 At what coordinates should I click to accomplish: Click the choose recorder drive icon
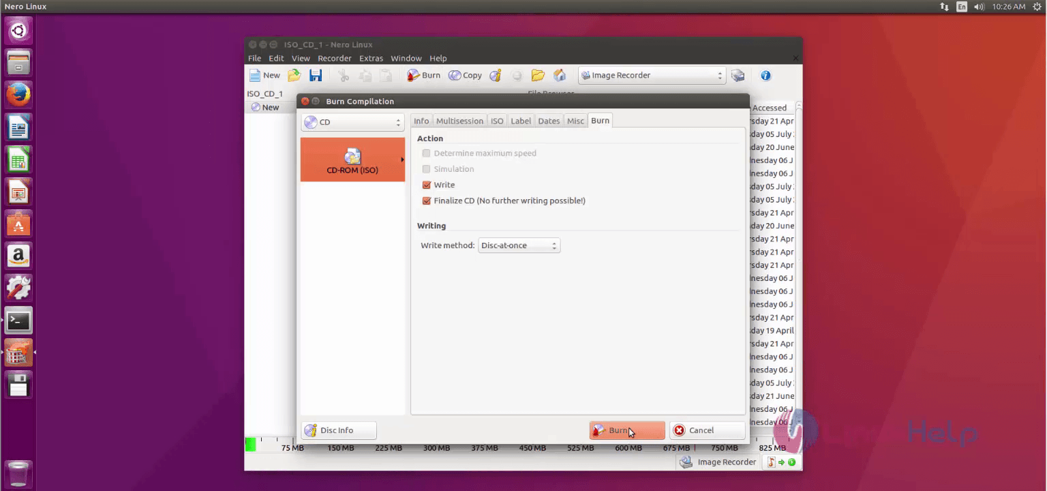(x=738, y=76)
